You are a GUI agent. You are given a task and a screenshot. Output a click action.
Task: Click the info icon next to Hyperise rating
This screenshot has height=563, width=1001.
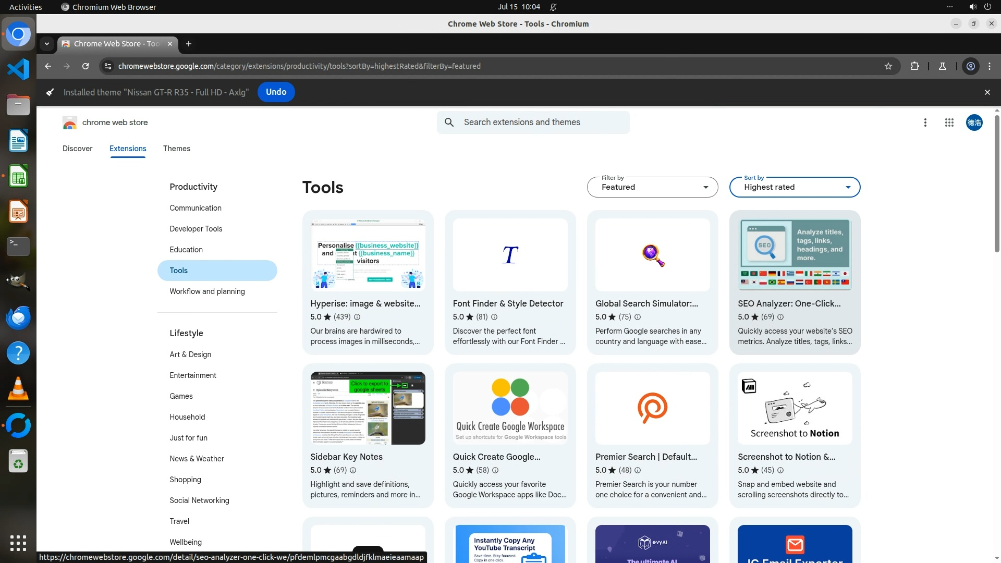(357, 317)
